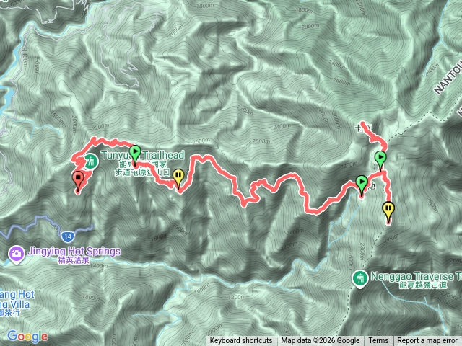Select the yellow pause marker at route end
This screenshot has width=462, height=346.
[x=388, y=211]
